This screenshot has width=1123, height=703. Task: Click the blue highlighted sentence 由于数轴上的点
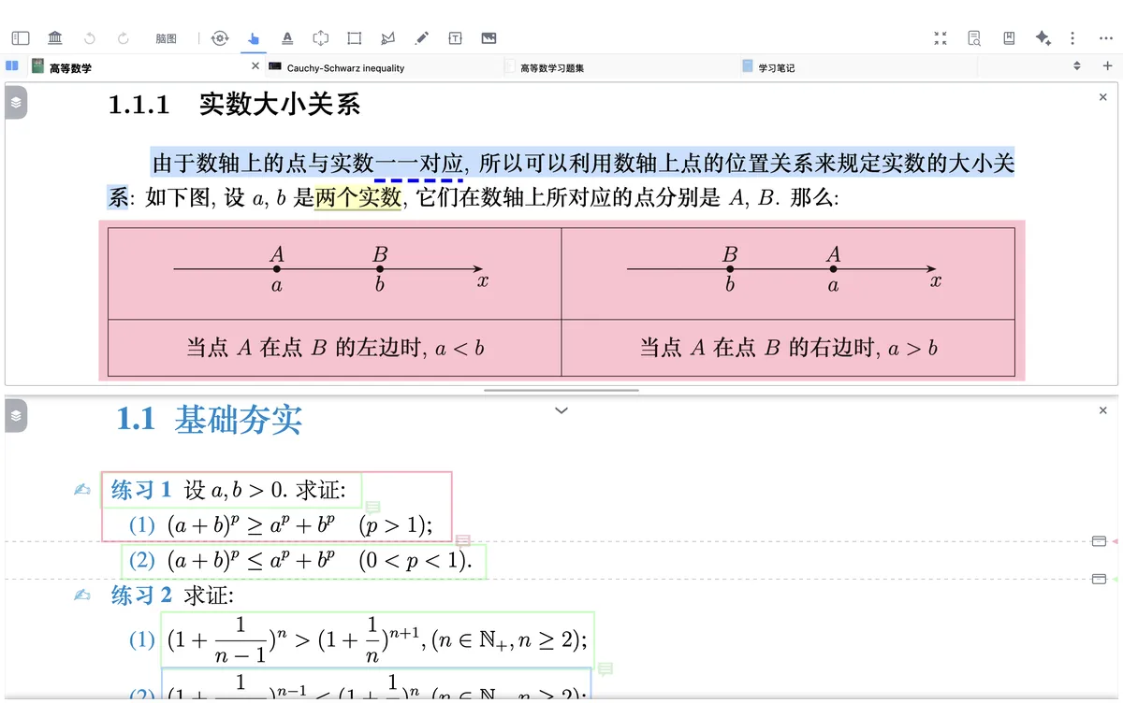[x=583, y=164]
